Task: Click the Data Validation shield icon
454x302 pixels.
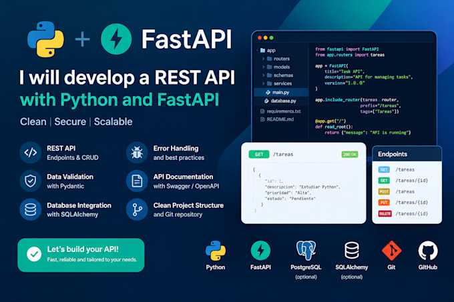Action: 31,181
